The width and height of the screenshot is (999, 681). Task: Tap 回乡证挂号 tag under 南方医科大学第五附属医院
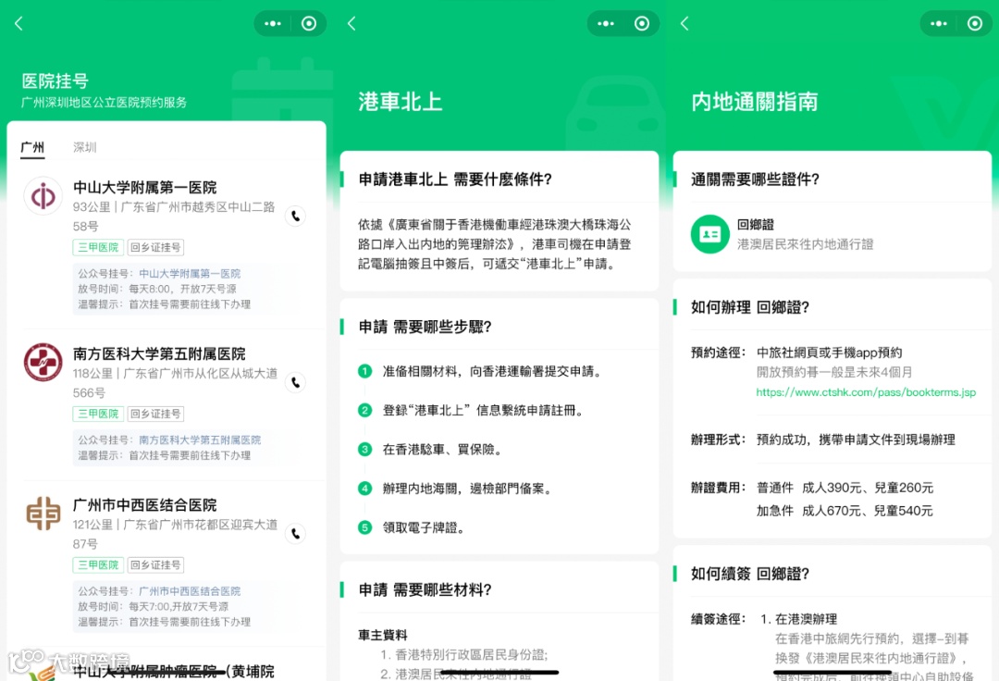156,414
